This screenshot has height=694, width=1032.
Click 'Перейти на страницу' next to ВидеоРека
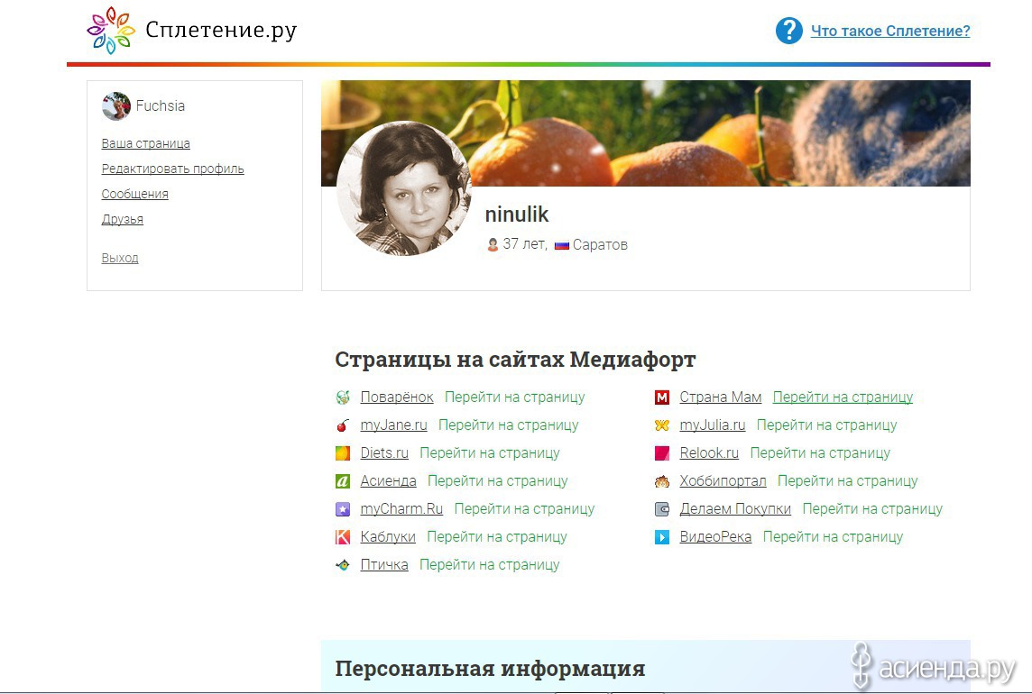pyautogui.click(x=834, y=537)
